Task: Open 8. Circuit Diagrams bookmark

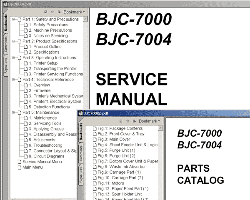Action: (x=47, y=156)
